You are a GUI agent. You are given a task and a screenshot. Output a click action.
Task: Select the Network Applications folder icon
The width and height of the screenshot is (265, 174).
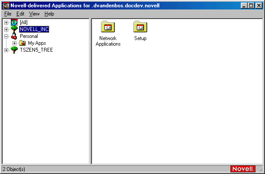108,27
